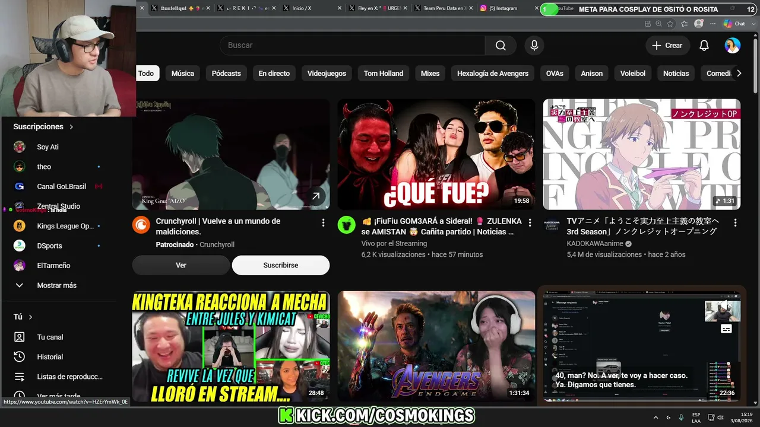Image resolution: width=760 pixels, height=427 pixels.
Task: Open Copilot Chat in browser toolbar
Action: [734, 24]
